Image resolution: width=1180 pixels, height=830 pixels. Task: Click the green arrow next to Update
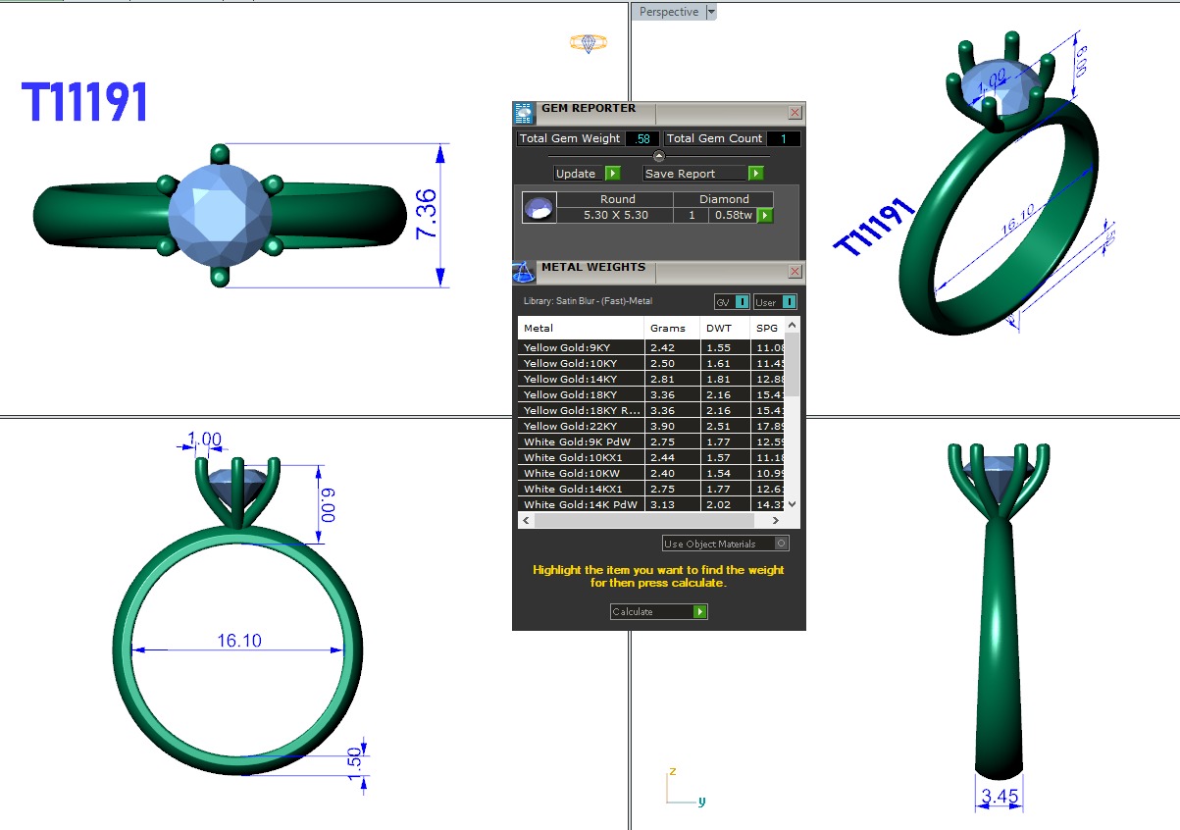coord(613,174)
